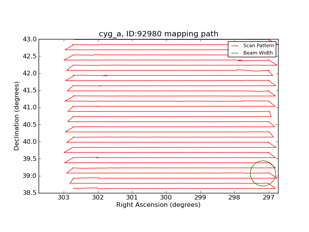
Task: Click the y-axis tick label 38.5
Action: (x=29, y=193)
